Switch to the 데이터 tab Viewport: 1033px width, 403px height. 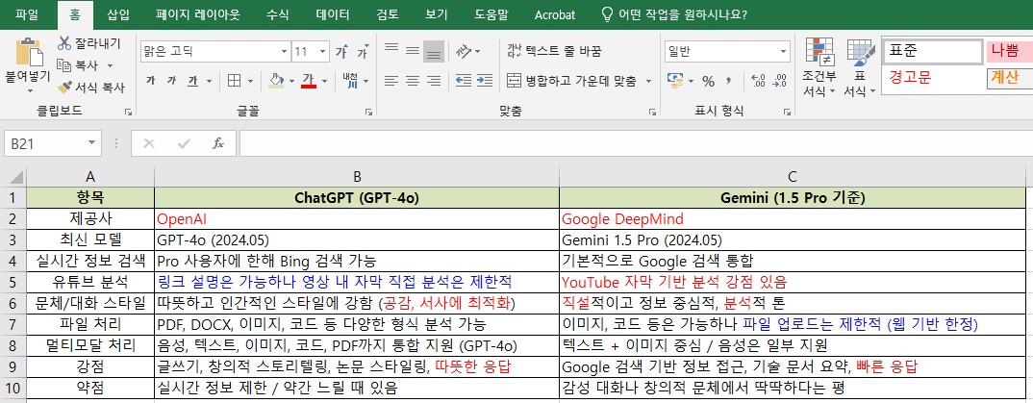[333, 14]
